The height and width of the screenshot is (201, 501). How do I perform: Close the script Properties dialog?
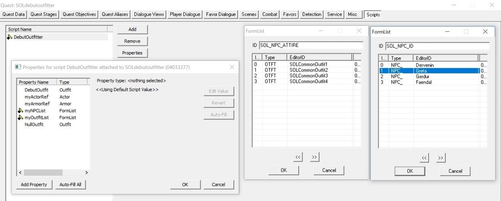(232, 67)
